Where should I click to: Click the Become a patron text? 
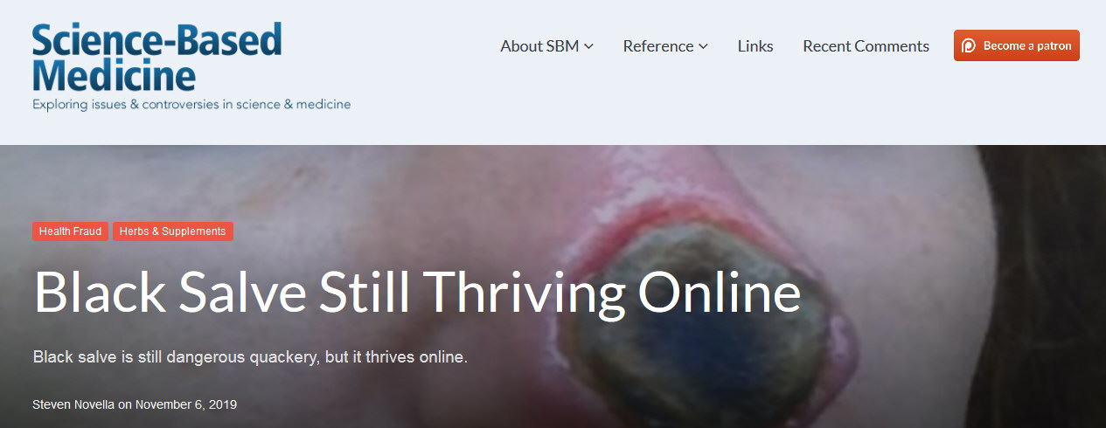point(1027,46)
